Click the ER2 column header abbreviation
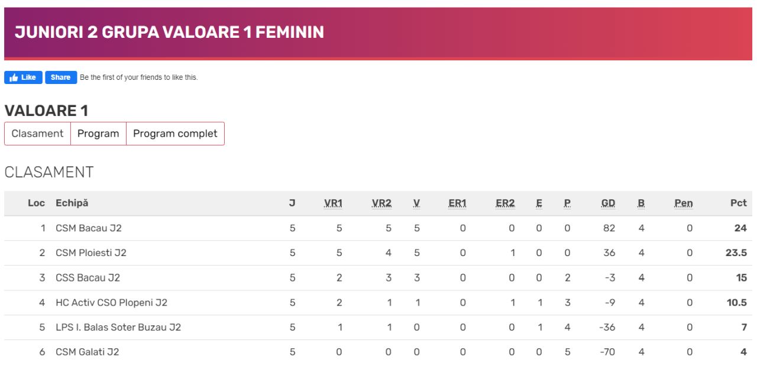The height and width of the screenshot is (372, 757). [505, 203]
